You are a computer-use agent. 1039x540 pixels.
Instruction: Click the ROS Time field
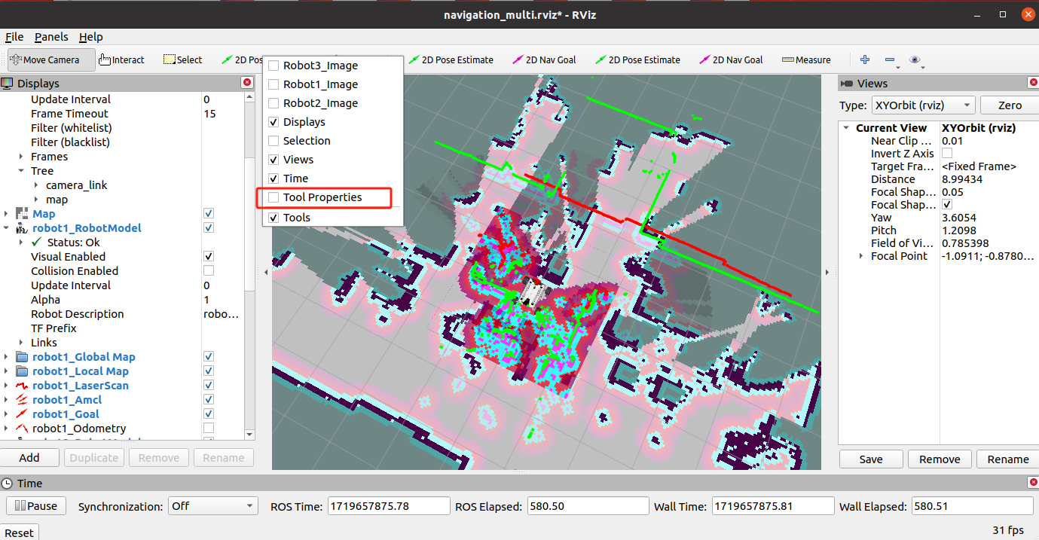click(x=389, y=506)
